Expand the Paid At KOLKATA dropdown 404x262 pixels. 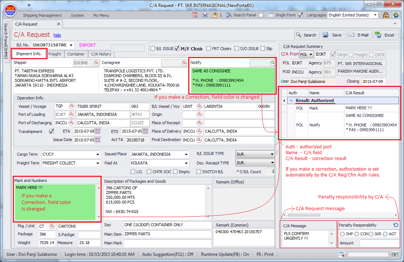[186, 163]
